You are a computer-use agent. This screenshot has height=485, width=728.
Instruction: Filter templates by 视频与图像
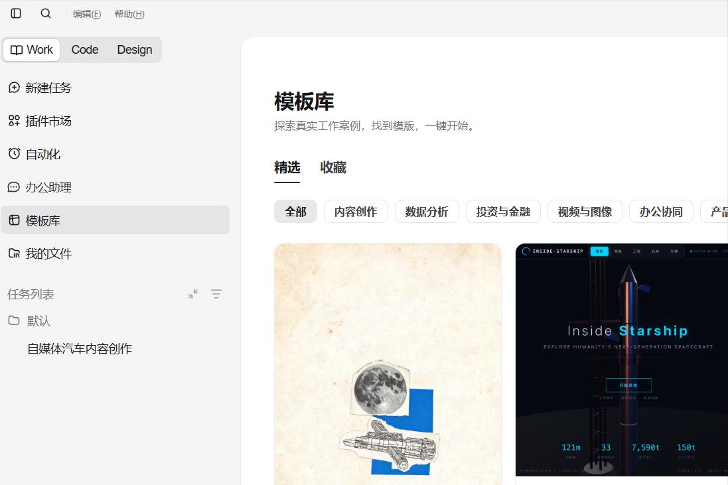point(585,212)
